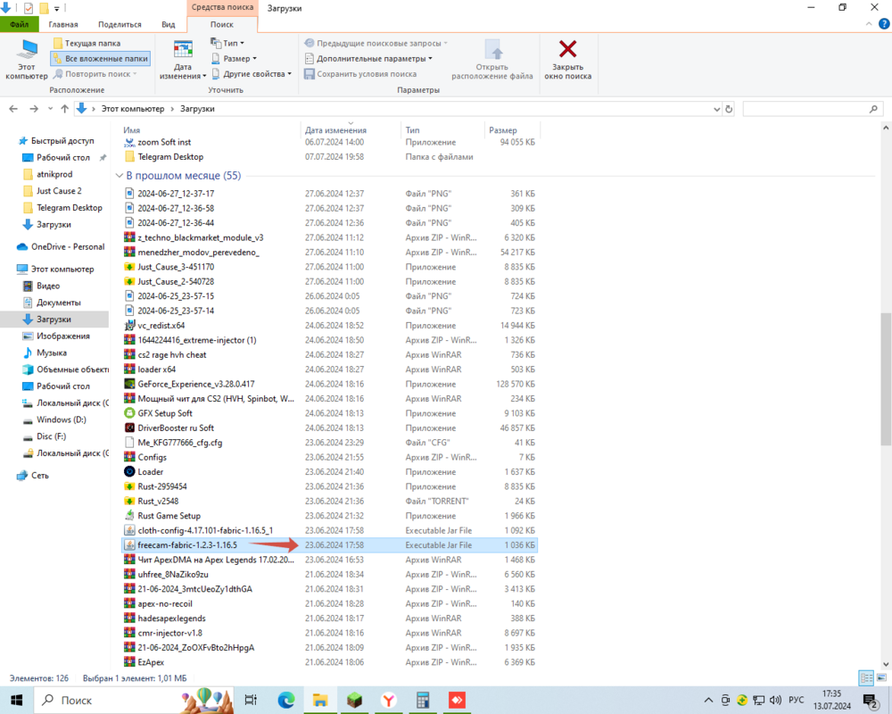Open Yandex Browser from the taskbar
This screenshot has width=892, height=714.
389,700
